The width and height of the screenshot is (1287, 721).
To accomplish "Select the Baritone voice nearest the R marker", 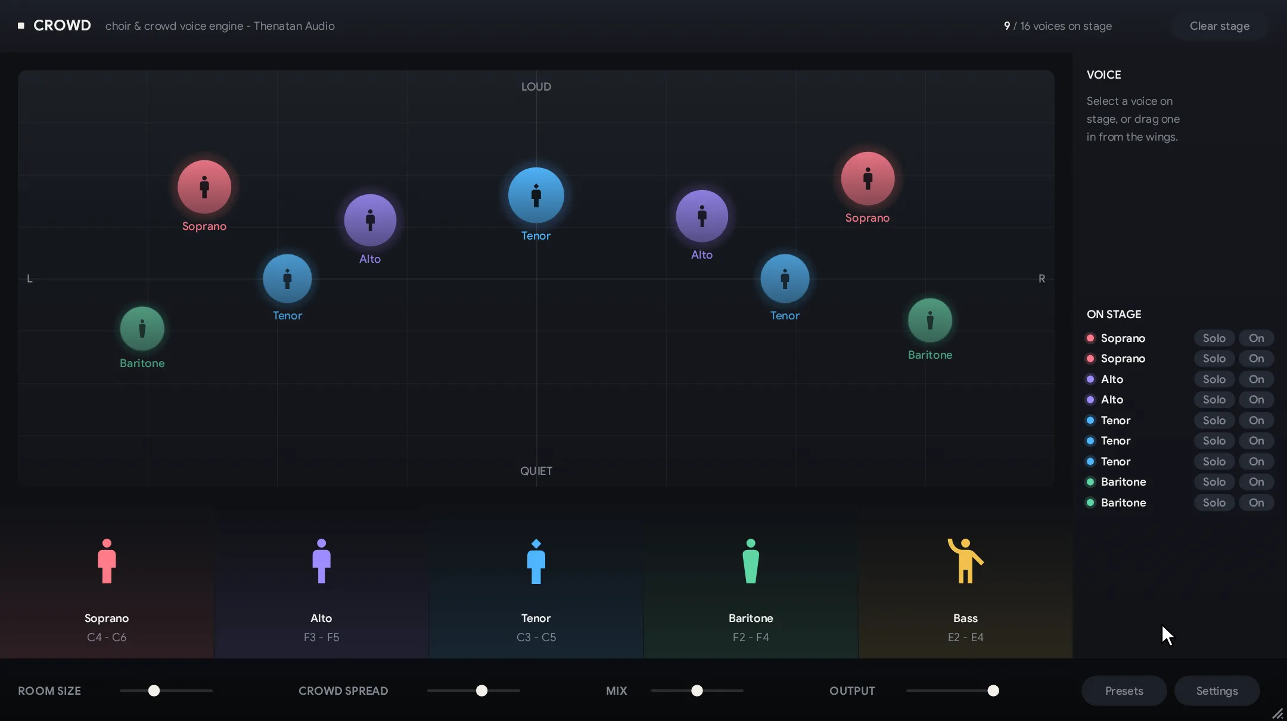I will (x=930, y=321).
